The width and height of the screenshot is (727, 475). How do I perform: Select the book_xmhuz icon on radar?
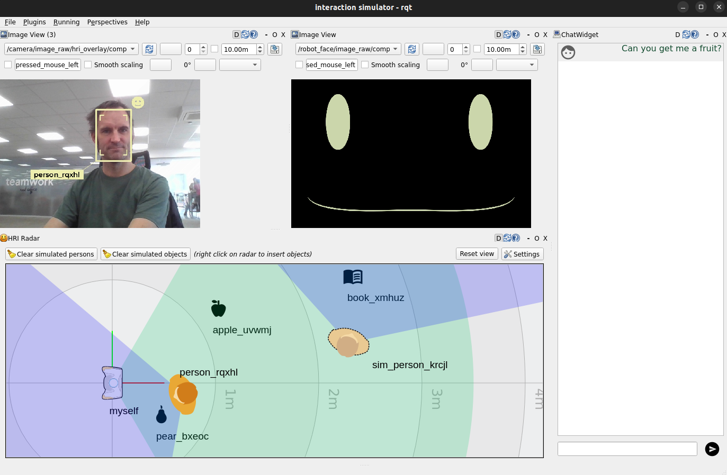(x=353, y=277)
